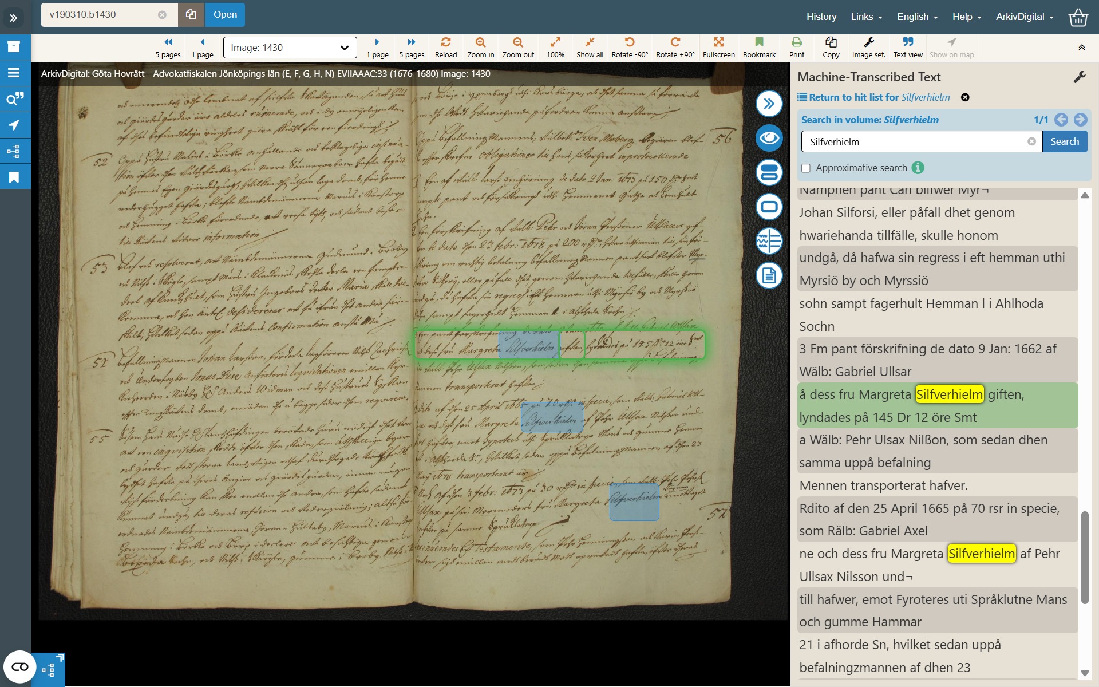Image resolution: width=1099 pixels, height=687 pixels.
Task: Expand the Help menu
Action: coord(966,17)
